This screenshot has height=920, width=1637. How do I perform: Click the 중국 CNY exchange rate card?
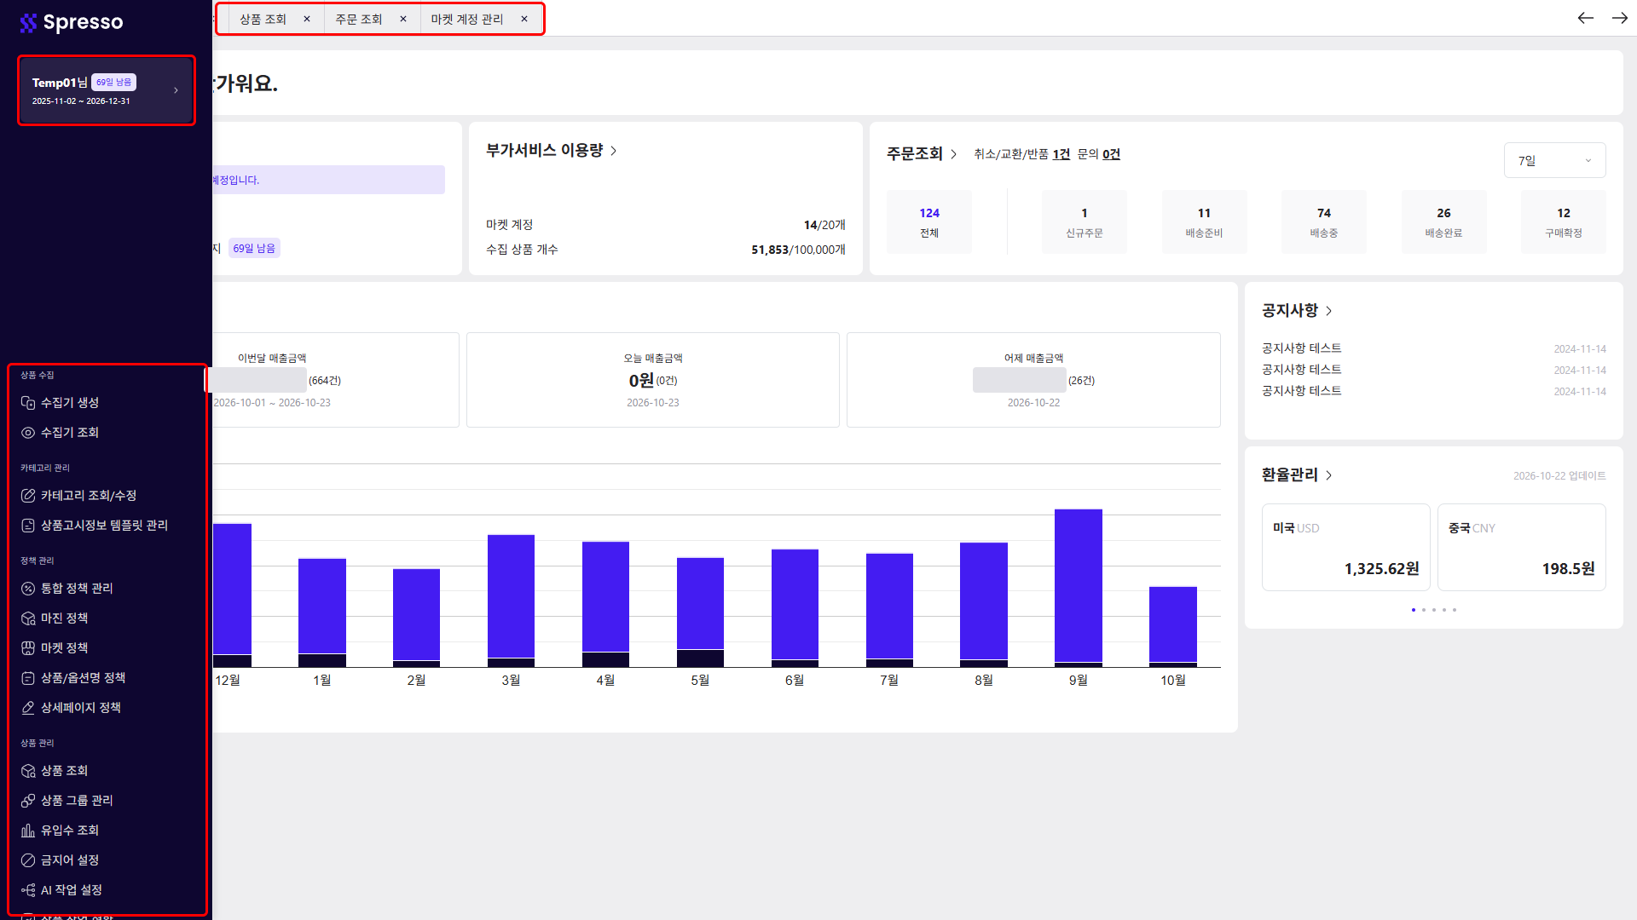pos(1522,548)
